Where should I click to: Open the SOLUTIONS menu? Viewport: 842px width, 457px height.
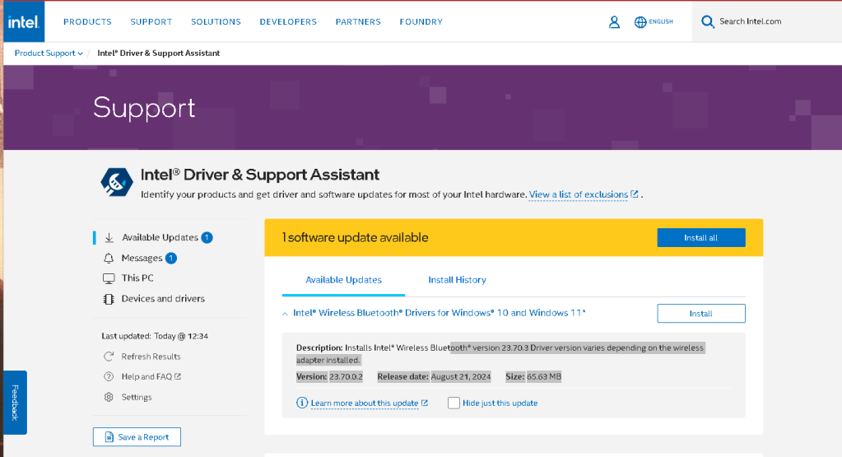216,22
